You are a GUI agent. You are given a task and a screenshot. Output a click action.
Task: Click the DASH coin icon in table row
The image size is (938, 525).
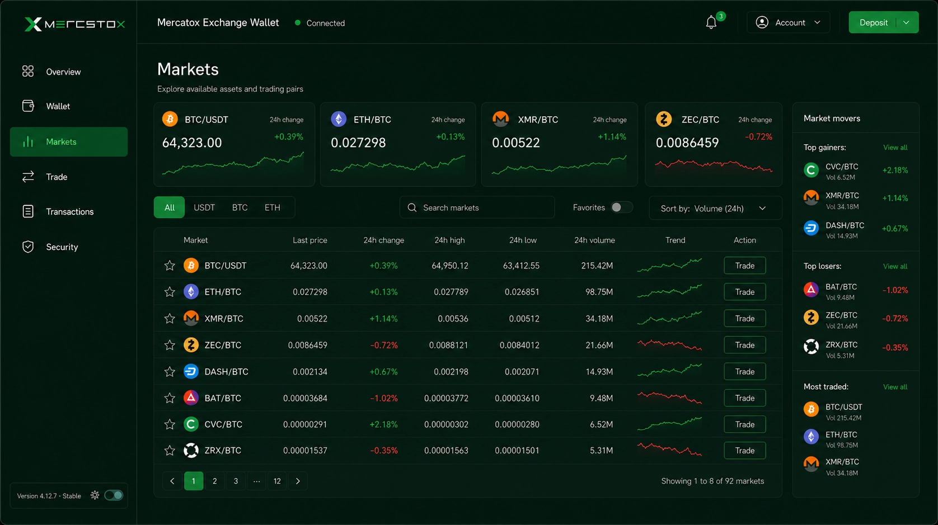tap(191, 372)
